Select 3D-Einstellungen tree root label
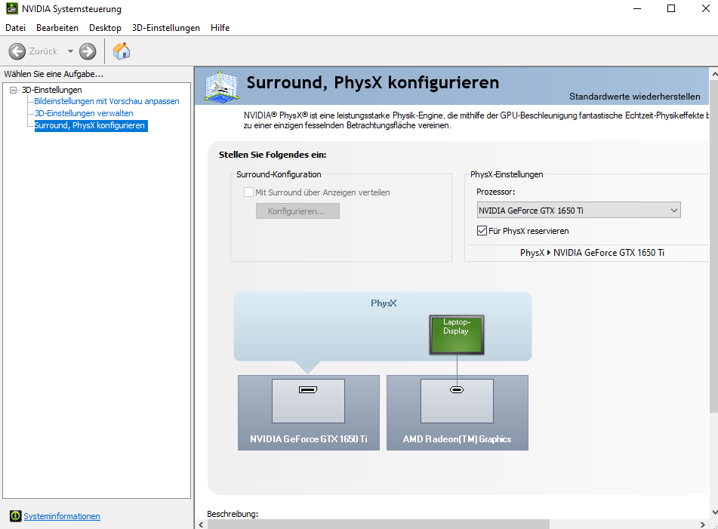 coord(52,90)
